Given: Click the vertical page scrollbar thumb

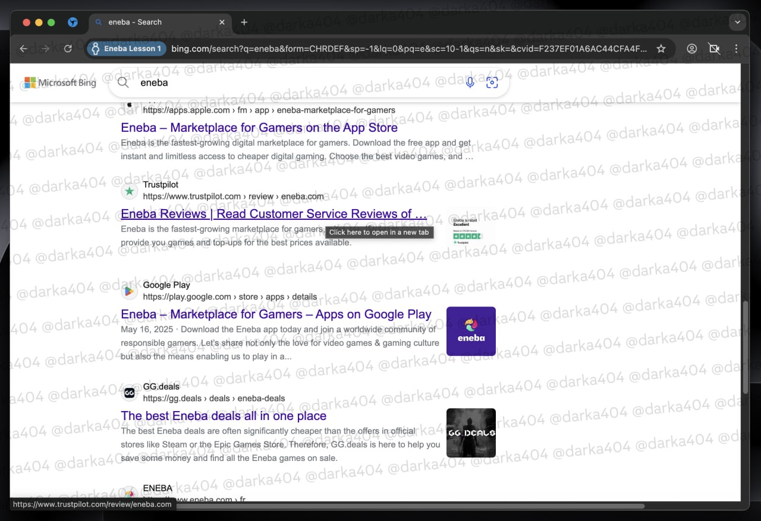Looking at the screenshot, I should [746, 347].
